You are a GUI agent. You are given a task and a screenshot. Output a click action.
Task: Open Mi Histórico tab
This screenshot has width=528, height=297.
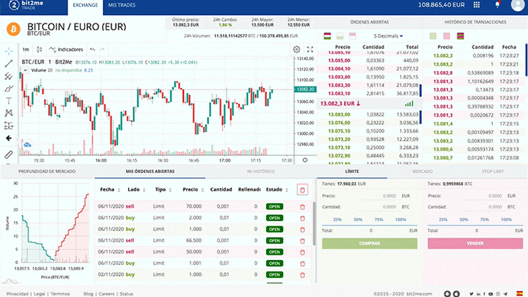pyautogui.click(x=261, y=172)
